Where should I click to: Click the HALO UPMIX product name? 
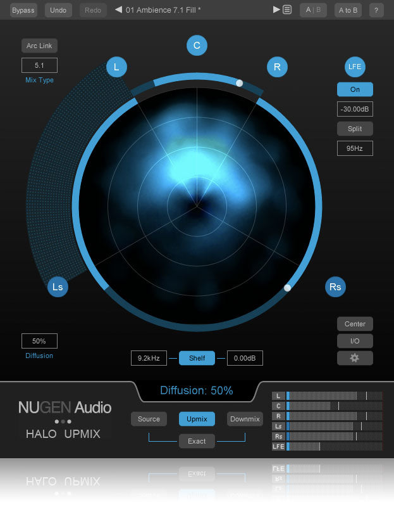(x=63, y=434)
